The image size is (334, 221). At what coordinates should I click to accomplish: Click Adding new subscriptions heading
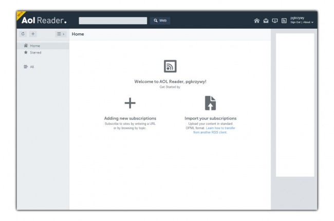tap(130, 118)
